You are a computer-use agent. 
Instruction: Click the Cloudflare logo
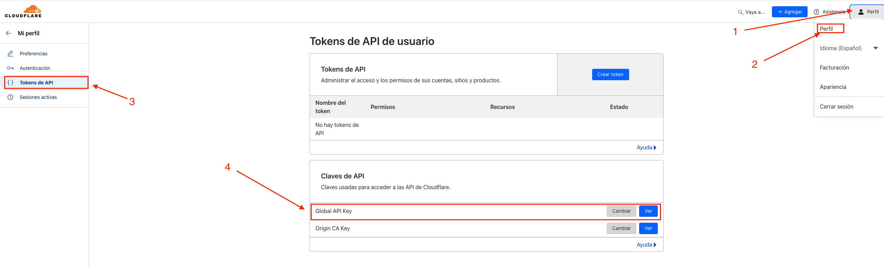(23, 11)
